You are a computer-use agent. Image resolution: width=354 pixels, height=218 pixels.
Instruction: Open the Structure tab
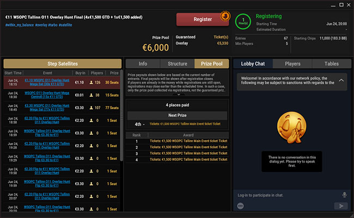(177, 64)
